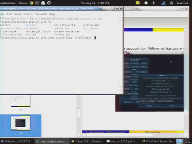Launch Chrome from the top panel

(31, 3)
